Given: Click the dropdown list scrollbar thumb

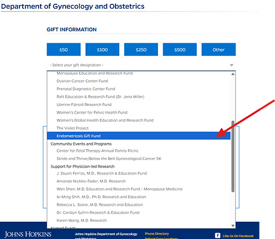Looking at the screenshot, I should [x=233, y=156].
